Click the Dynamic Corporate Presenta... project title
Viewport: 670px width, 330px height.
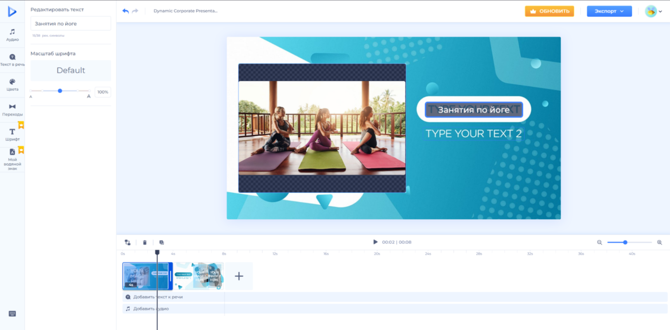(186, 11)
